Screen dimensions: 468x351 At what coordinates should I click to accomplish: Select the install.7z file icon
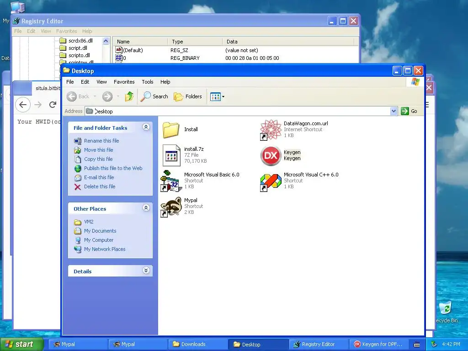pos(171,155)
